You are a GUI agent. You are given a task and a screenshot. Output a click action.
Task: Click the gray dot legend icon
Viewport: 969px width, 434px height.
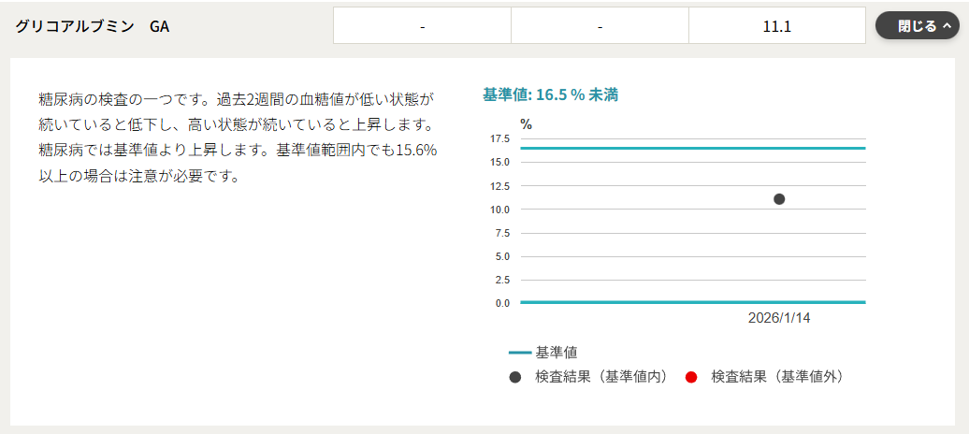[515, 377]
